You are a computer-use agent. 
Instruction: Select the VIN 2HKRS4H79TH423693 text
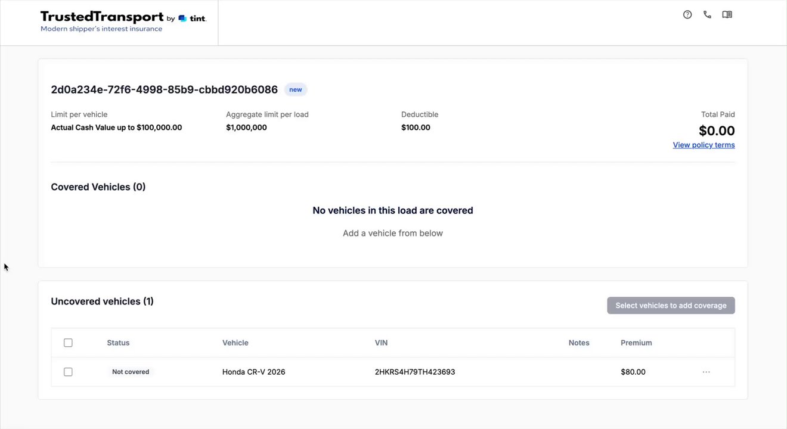click(414, 372)
